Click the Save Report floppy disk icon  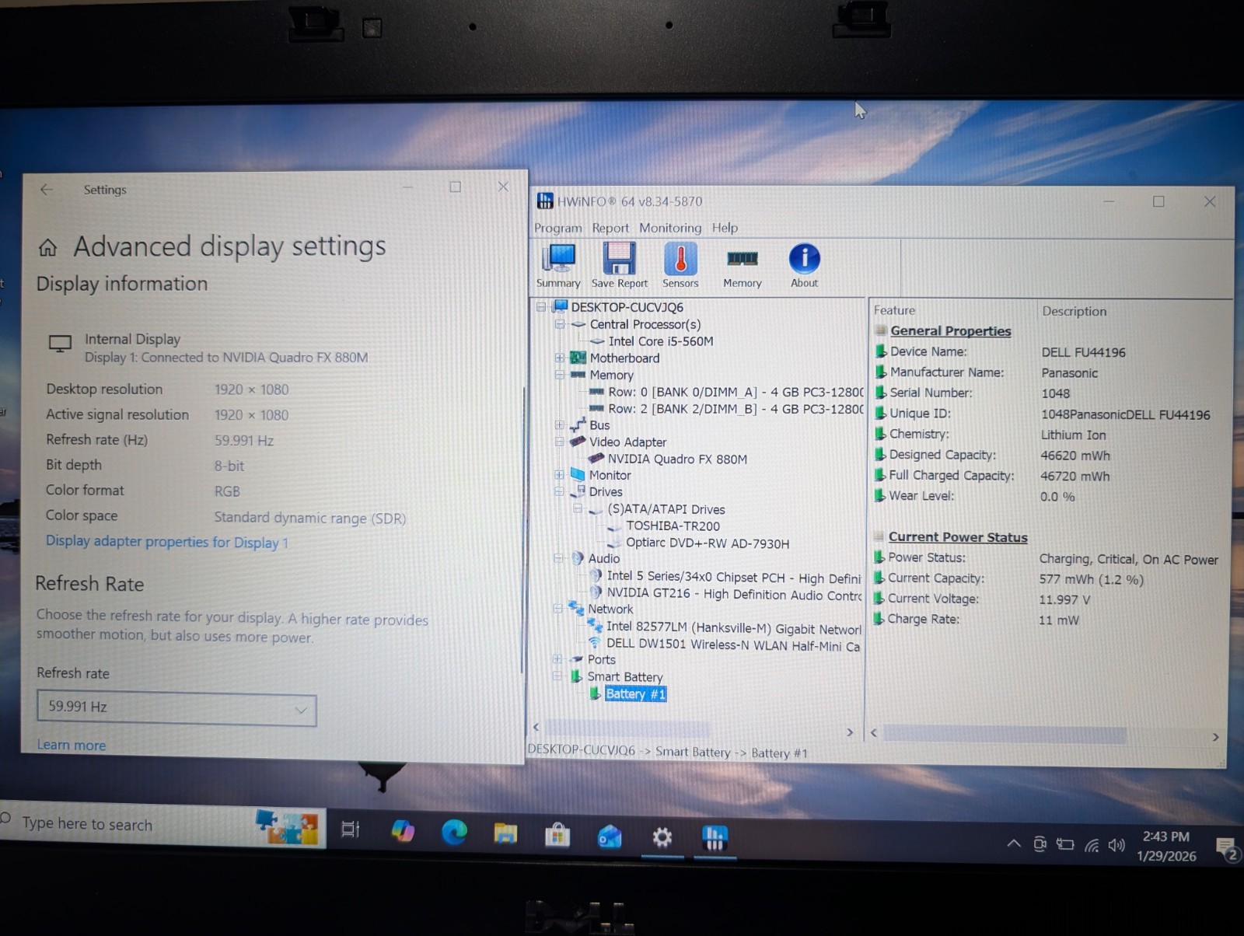619,265
